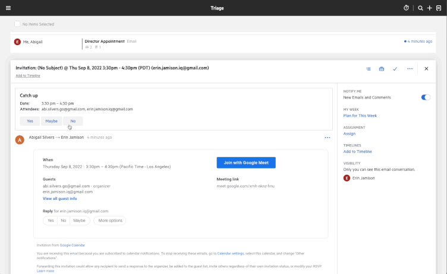The width and height of the screenshot is (447, 274).
Task: Open Abigail Silvers message options menu
Action: click(327, 138)
